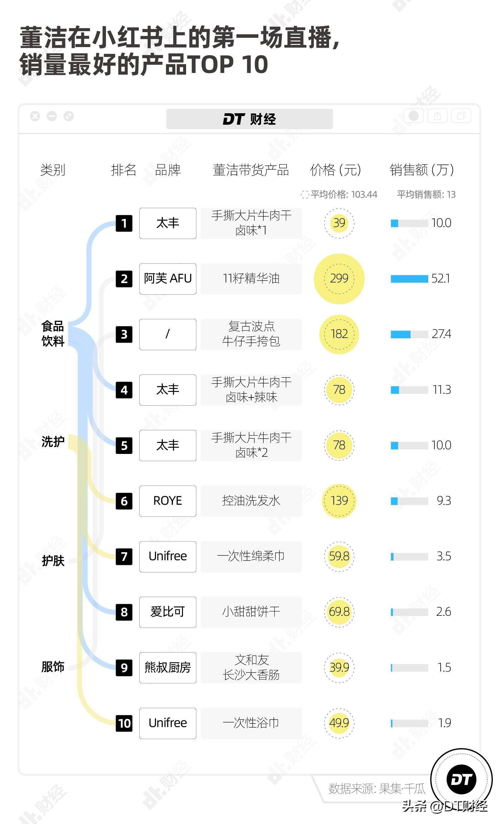
Task: Click the share icon in window header
Action: (x=437, y=116)
